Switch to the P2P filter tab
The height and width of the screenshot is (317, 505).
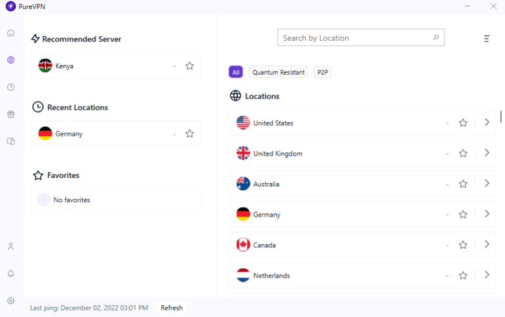click(323, 72)
